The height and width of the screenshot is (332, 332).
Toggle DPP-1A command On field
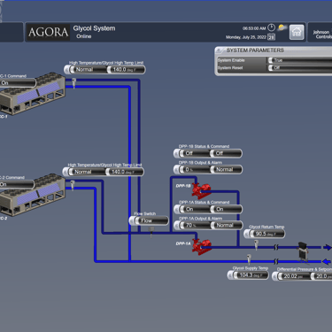[226, 209]
